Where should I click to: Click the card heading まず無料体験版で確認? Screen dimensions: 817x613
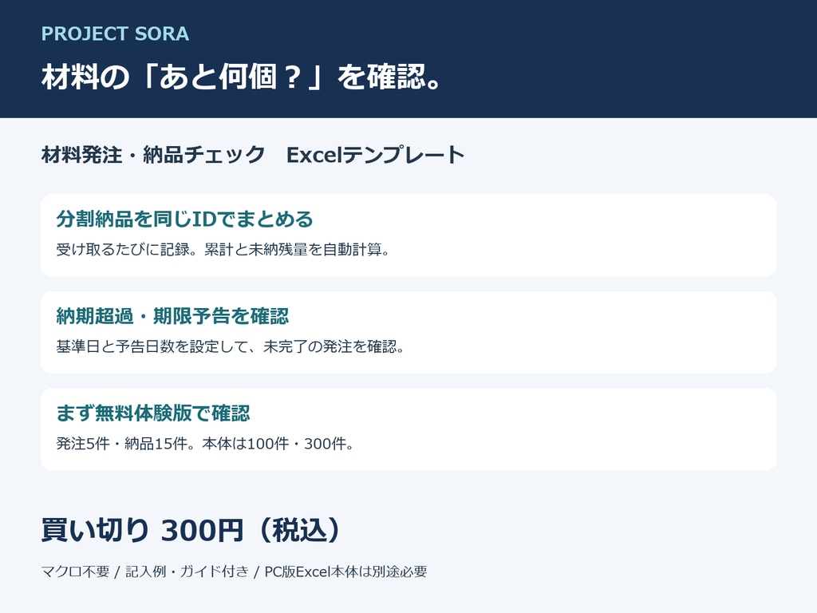coord(153,413)
